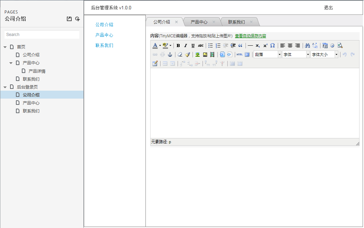This screenshot has height=228, width=364.
Task: Collapse the 后台登录页 tree node
Action: (5, 87)
